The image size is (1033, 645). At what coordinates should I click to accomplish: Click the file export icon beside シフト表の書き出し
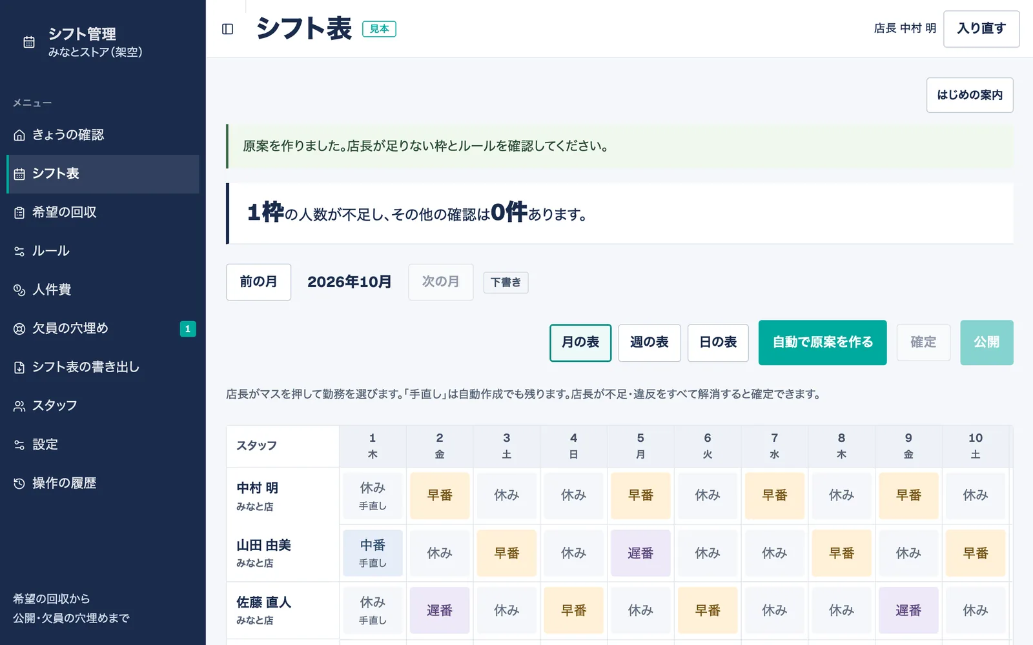pyautogui.click(x=19, y=367)
